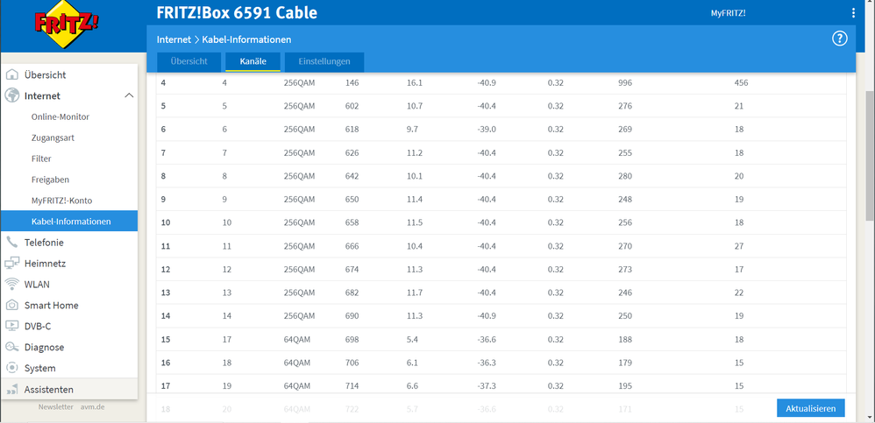Click the 456 uncorrectable errors value
The width and height of the screenshot is (875, 423).
tap(741, 83)
